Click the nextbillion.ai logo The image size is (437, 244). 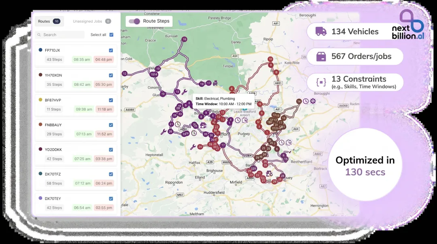coord(408,25)
